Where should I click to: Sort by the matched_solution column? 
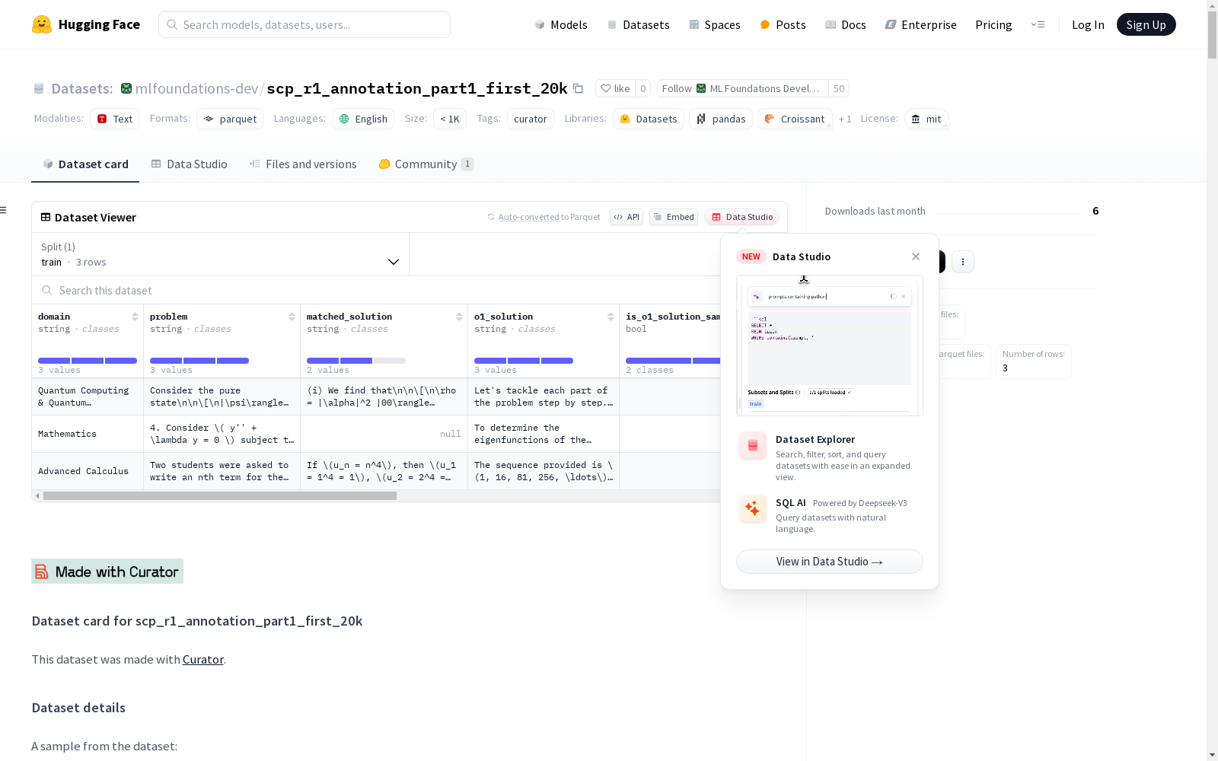(459, 317)
